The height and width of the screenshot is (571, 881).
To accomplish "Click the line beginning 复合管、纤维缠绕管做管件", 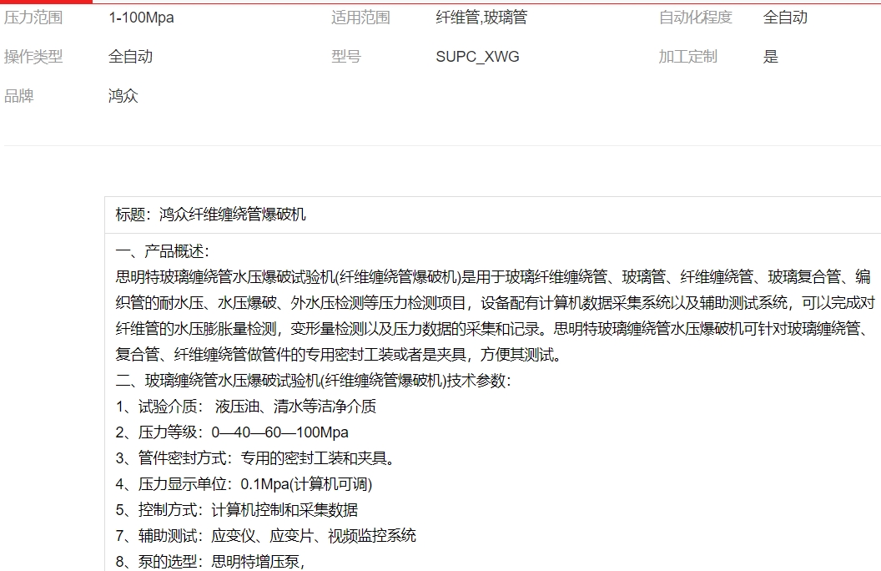I will [338, 355].
